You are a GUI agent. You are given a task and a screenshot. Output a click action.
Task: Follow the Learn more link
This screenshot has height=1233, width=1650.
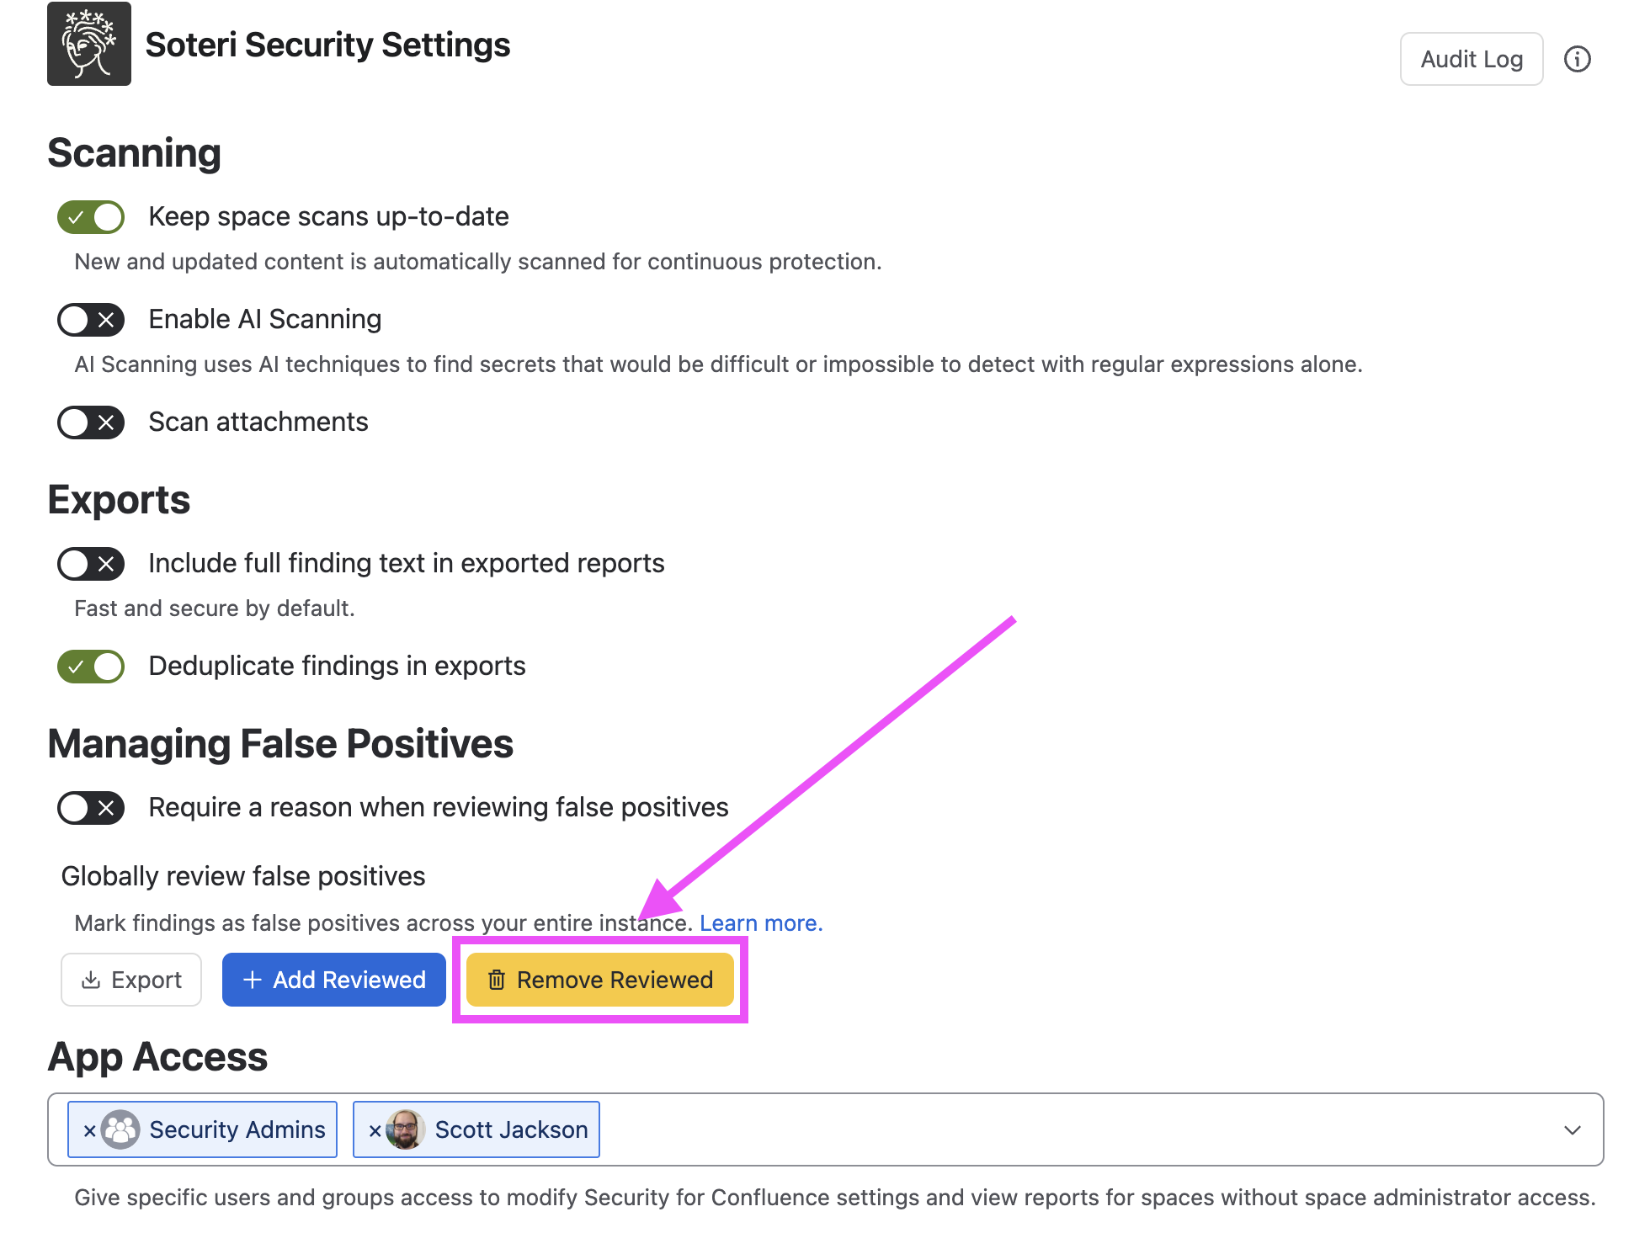click(x=761, y=923)
